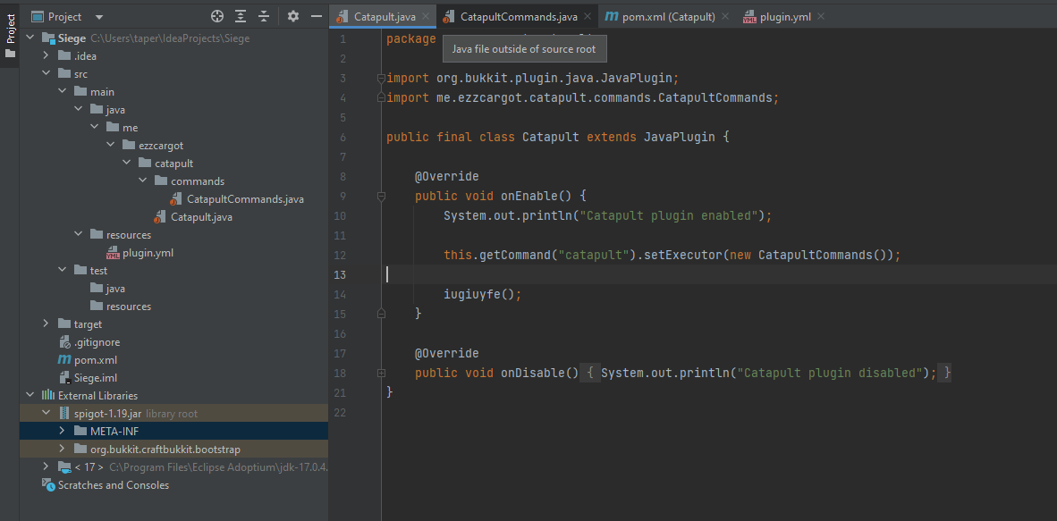This screenshot has width=1057, height=521.
Task: Unfold the onDisable method at line 18
Action: coord(381,373)
